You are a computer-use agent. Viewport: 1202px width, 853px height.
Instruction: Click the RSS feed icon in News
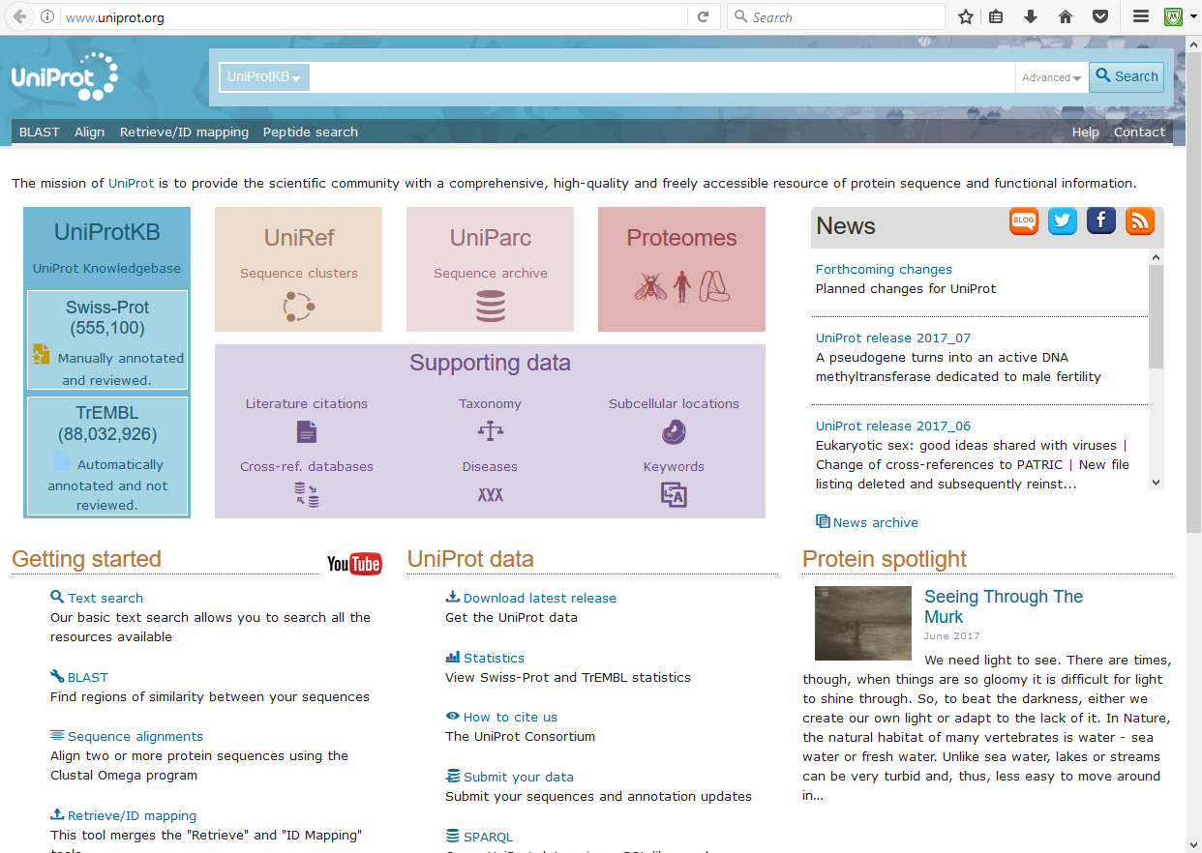[x=1140, y=221]
